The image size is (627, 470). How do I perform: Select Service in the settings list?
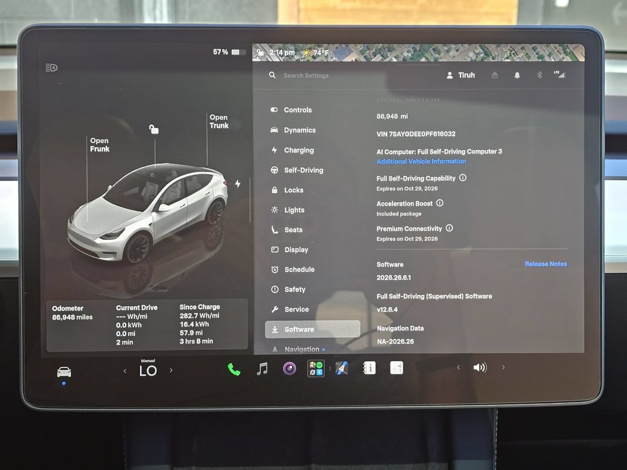(290, 310)
